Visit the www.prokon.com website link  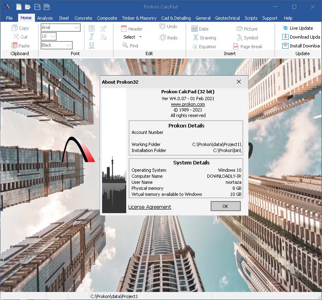point(188,104)
